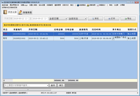140x96 pixels.
Task: Click the 打印 print button
Action: pos(111,19)
